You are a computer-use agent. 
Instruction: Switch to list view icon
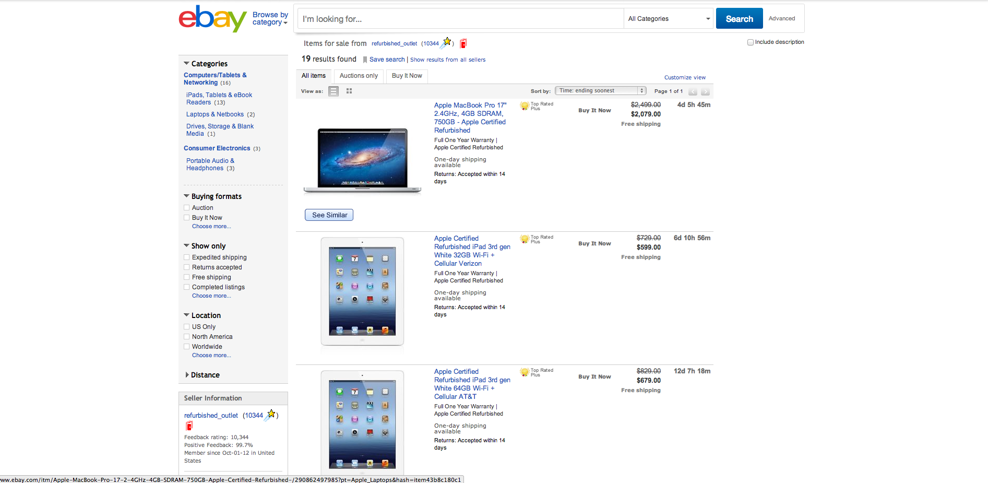tap(334, 91)
